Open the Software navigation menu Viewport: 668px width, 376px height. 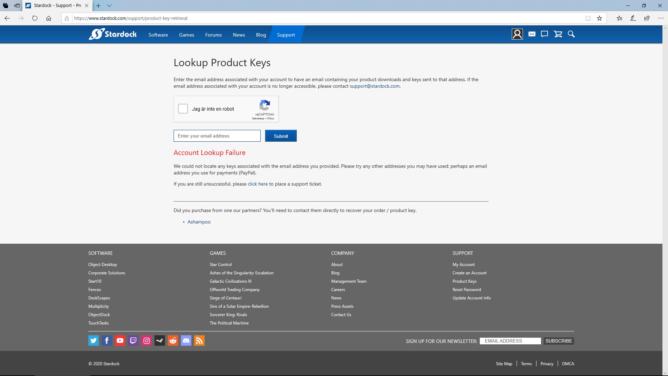158,35
